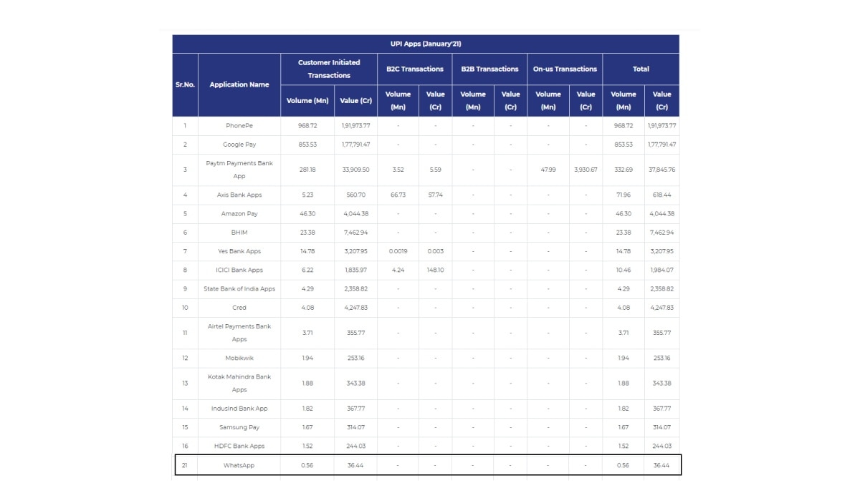Click the Total column group header
Screen dimensions: 860x483
(641, 69)
